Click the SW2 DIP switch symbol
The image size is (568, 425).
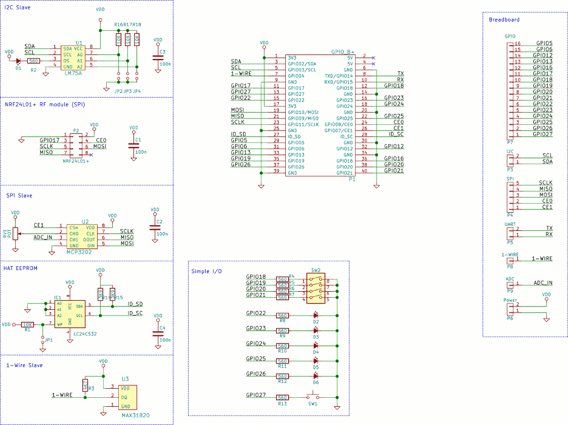click(316, 288)
